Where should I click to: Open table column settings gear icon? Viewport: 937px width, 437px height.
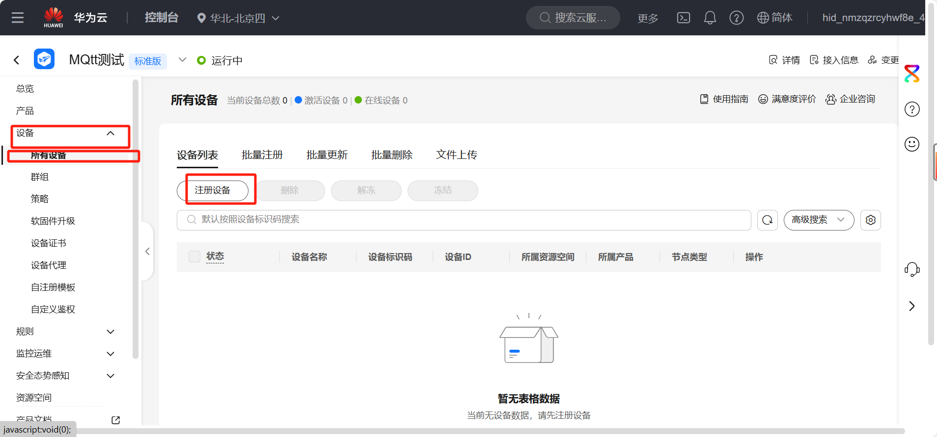(x=870, y=220)
